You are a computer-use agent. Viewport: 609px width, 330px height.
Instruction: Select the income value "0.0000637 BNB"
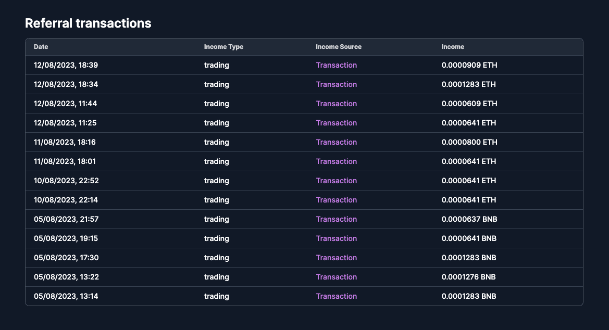pos(469,219)
